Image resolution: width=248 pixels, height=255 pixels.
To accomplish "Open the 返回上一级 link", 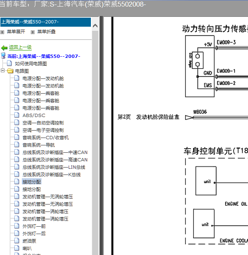I will [x=20, y=47].
